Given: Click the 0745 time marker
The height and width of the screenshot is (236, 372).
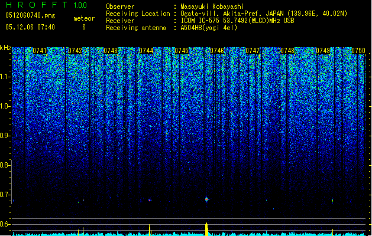Looking at the screenshot, I should point(182,51).
